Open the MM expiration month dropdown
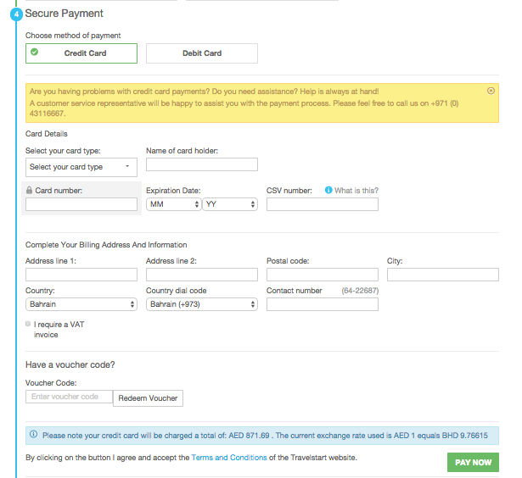 (173, 204)
